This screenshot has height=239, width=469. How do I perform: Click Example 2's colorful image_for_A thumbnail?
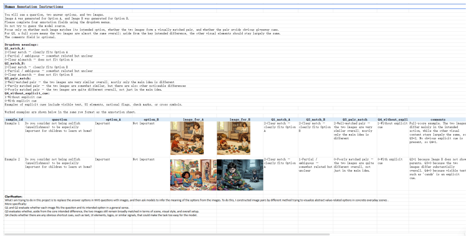tap(193, 175)
